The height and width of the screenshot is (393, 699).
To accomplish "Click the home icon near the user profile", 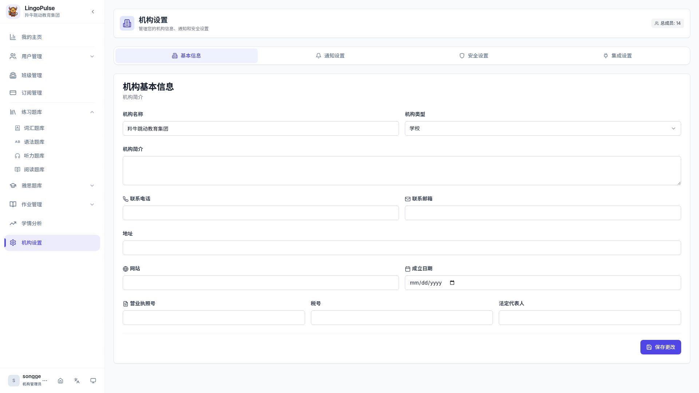I will [x=60, y=381].
